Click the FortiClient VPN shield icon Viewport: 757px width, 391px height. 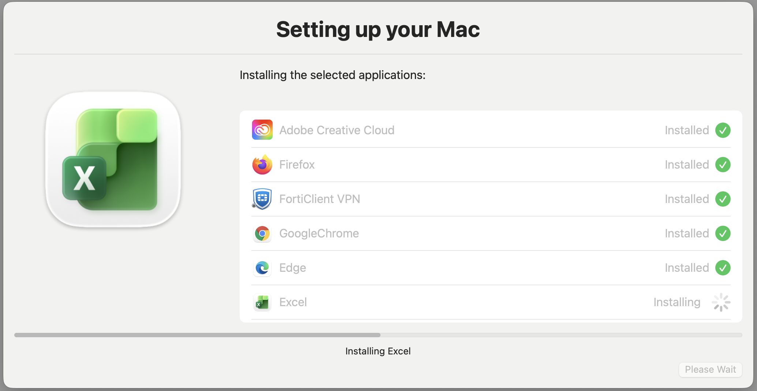point(262,199)
